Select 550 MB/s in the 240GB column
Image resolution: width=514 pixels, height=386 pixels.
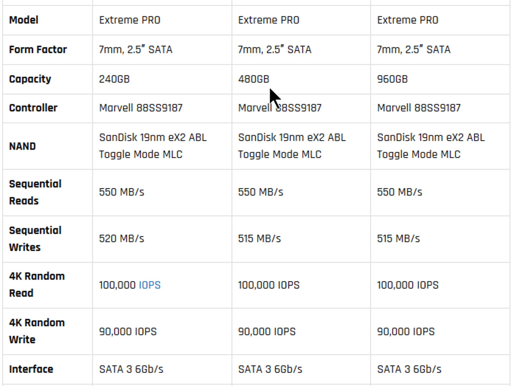(121, 192)
